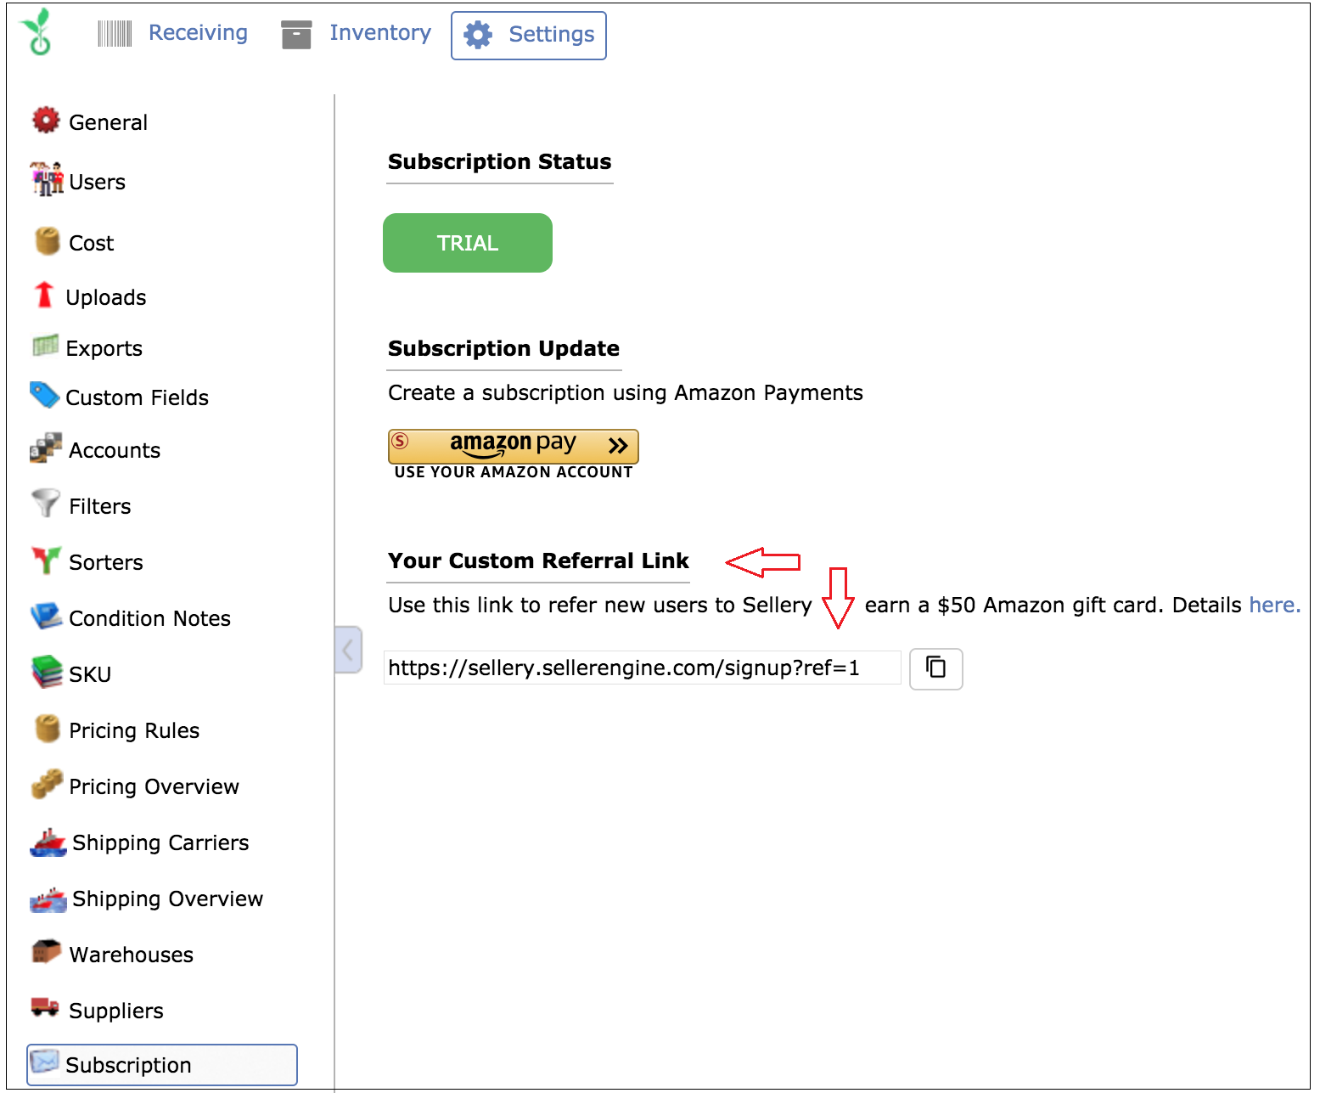
Task: Open Pricing Rules settings
Action: 134,731
